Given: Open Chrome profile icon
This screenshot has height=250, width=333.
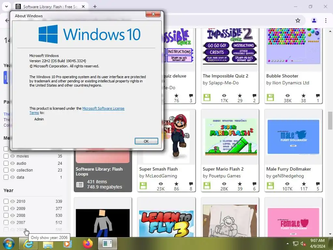Looking at the screenshot, I should tap(314, 21).
